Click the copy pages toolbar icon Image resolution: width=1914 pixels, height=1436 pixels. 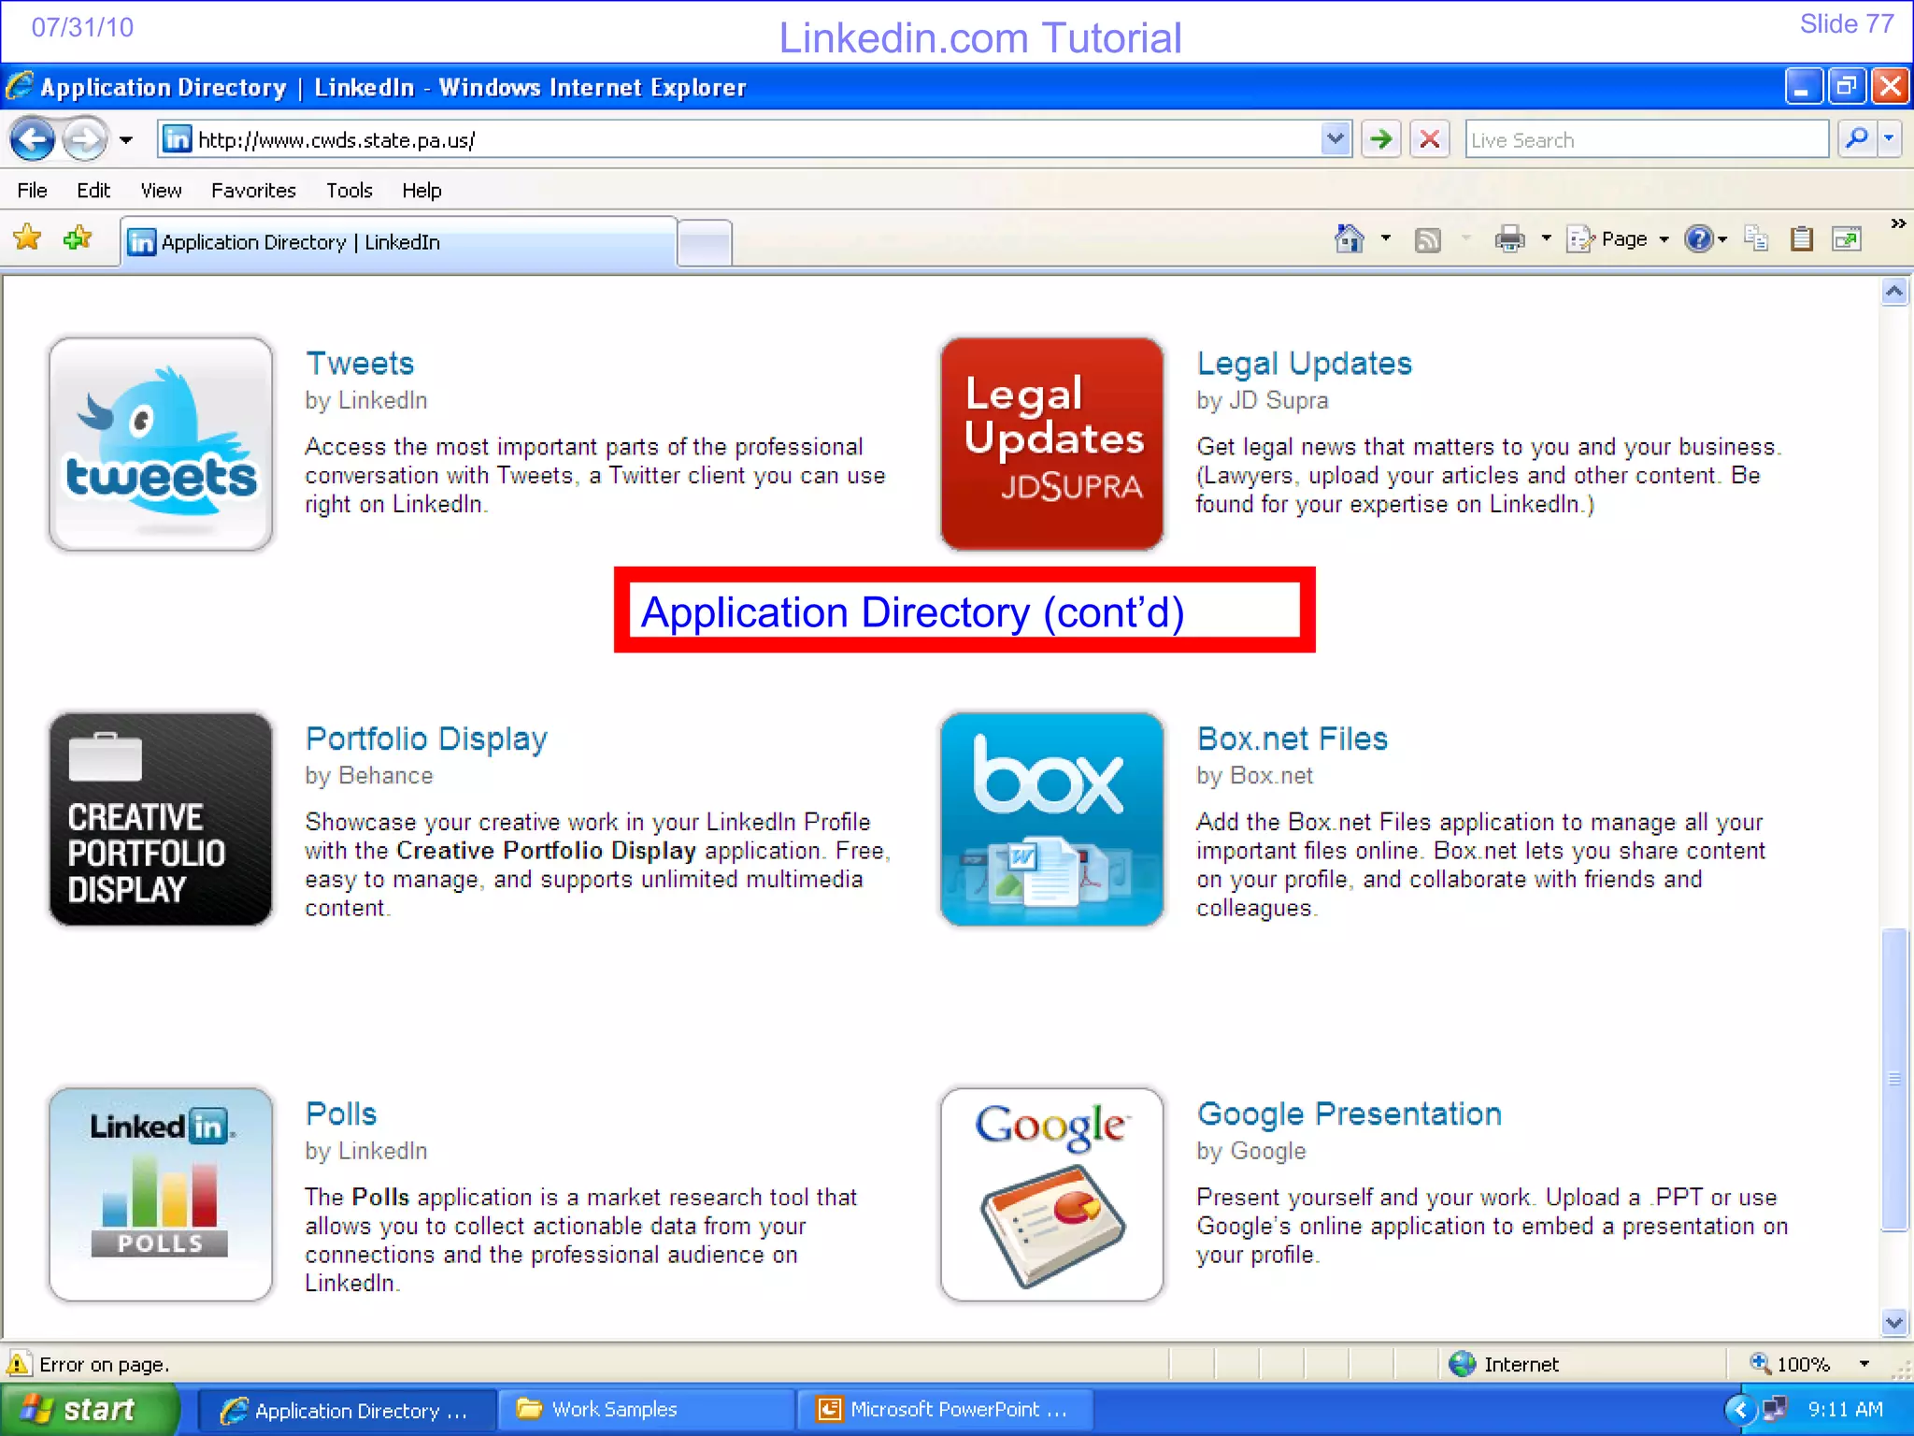pos(1756,239)
